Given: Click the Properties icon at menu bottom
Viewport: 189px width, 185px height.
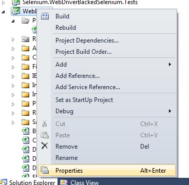Looking at the screenshot, I should [x=45, y=171].
